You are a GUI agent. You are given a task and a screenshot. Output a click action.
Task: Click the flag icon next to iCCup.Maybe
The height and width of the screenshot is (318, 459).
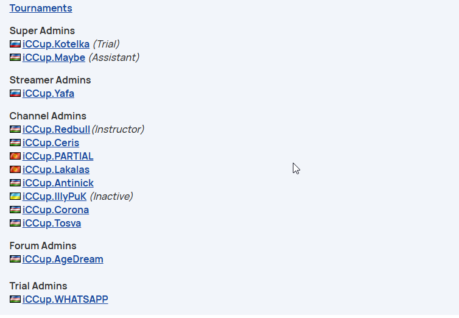(x=15, y=57)
